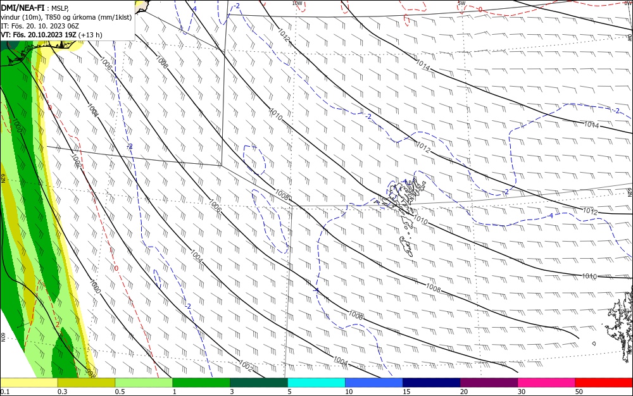Click the "0.1" legend value
633x396 pixels.
pyautogui.click(x=5, y=392)
